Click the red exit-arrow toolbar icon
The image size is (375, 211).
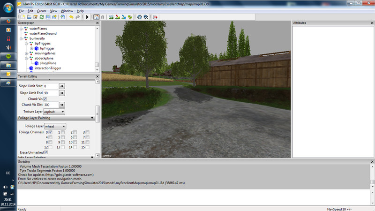pyautogui.click(x=155, y=17)
